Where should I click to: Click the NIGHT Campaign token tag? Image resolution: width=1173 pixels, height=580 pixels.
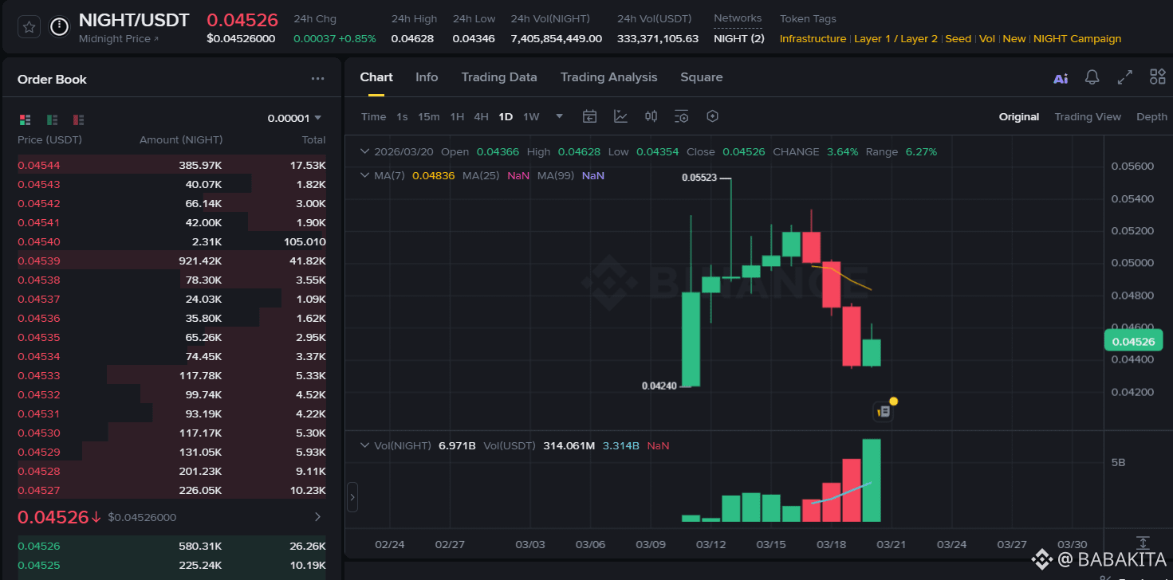[x=1077, y=39]
